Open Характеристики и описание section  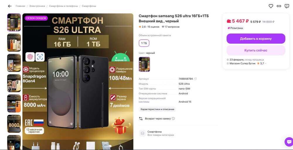(157, 109)
